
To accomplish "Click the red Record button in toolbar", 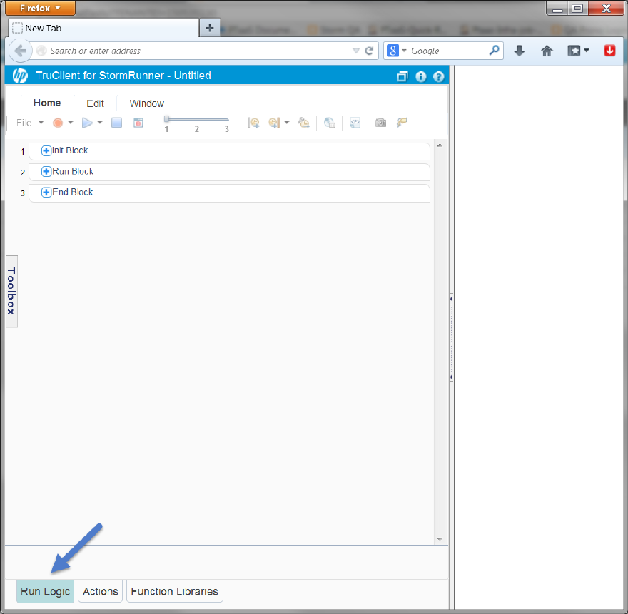I will click(x=58, y=123).
